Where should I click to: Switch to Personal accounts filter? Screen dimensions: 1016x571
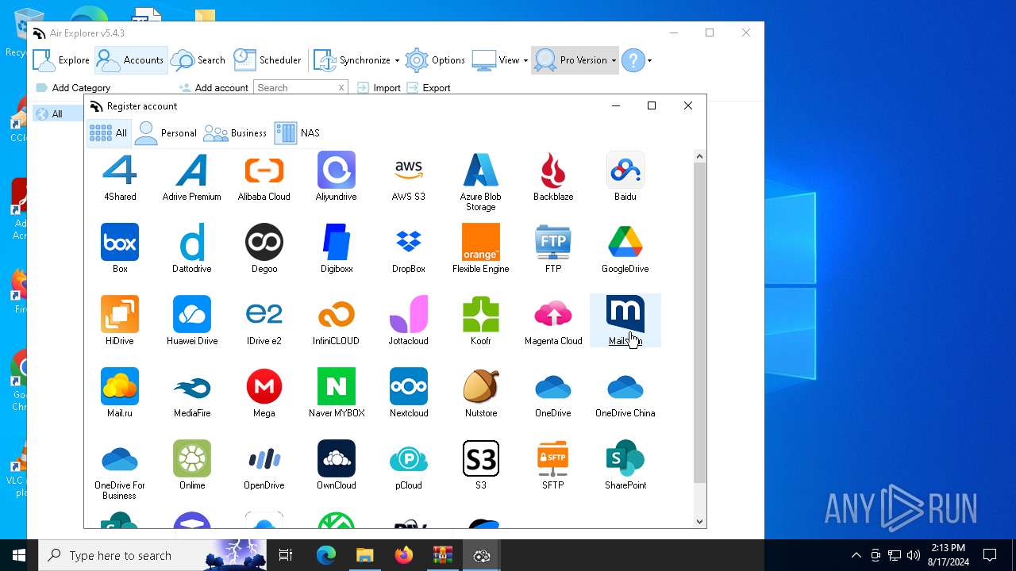pos(166,133)
